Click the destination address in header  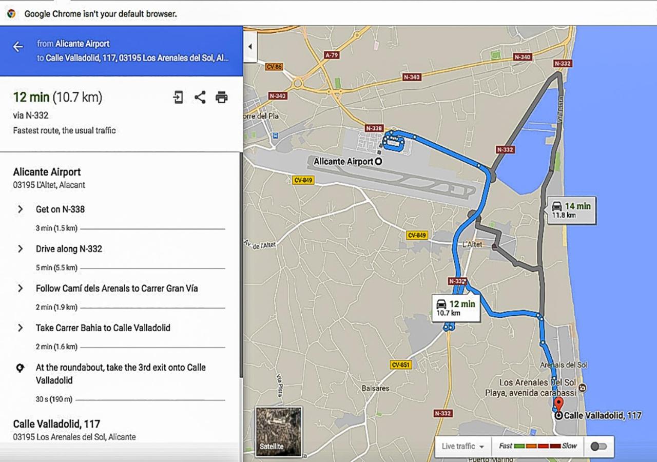click(x=137, y=58)
